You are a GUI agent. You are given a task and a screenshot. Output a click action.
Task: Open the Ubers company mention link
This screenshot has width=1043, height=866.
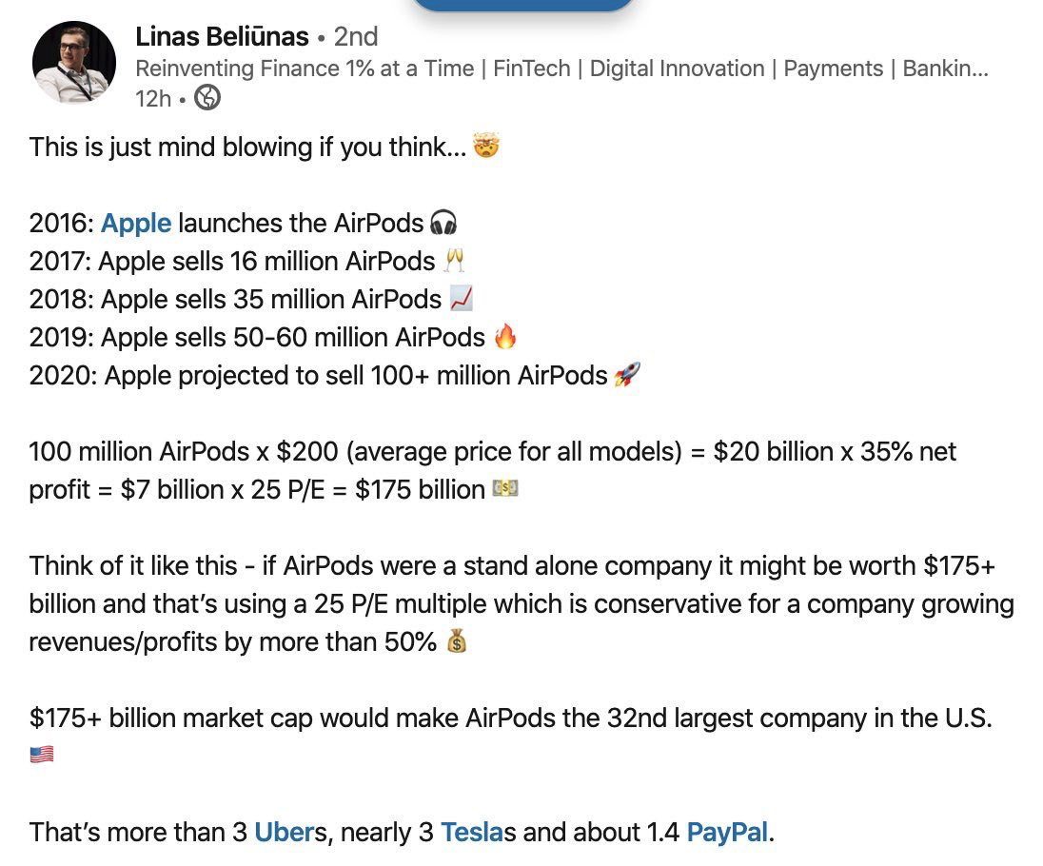[x=283, y=833]
